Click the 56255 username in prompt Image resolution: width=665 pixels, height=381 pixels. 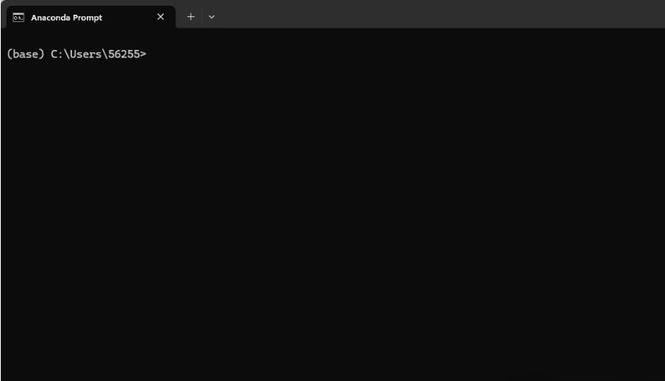click(x=124, y=54)
